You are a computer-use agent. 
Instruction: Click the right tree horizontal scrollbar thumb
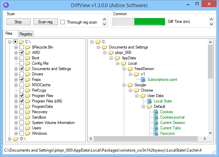(146, 138)
